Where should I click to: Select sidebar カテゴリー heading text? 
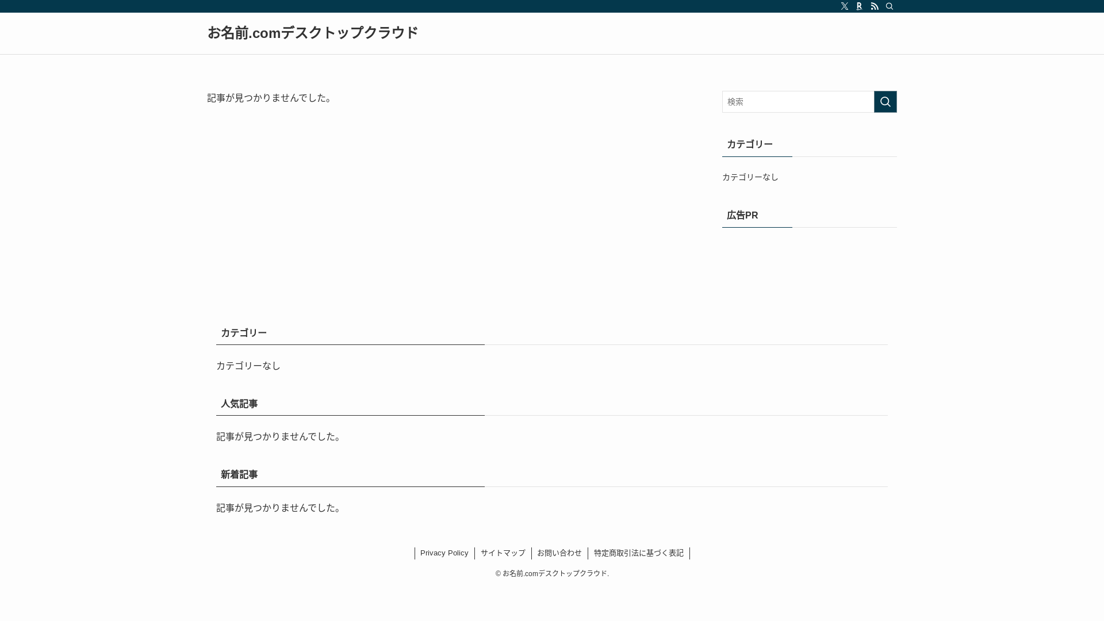[750, 144]
